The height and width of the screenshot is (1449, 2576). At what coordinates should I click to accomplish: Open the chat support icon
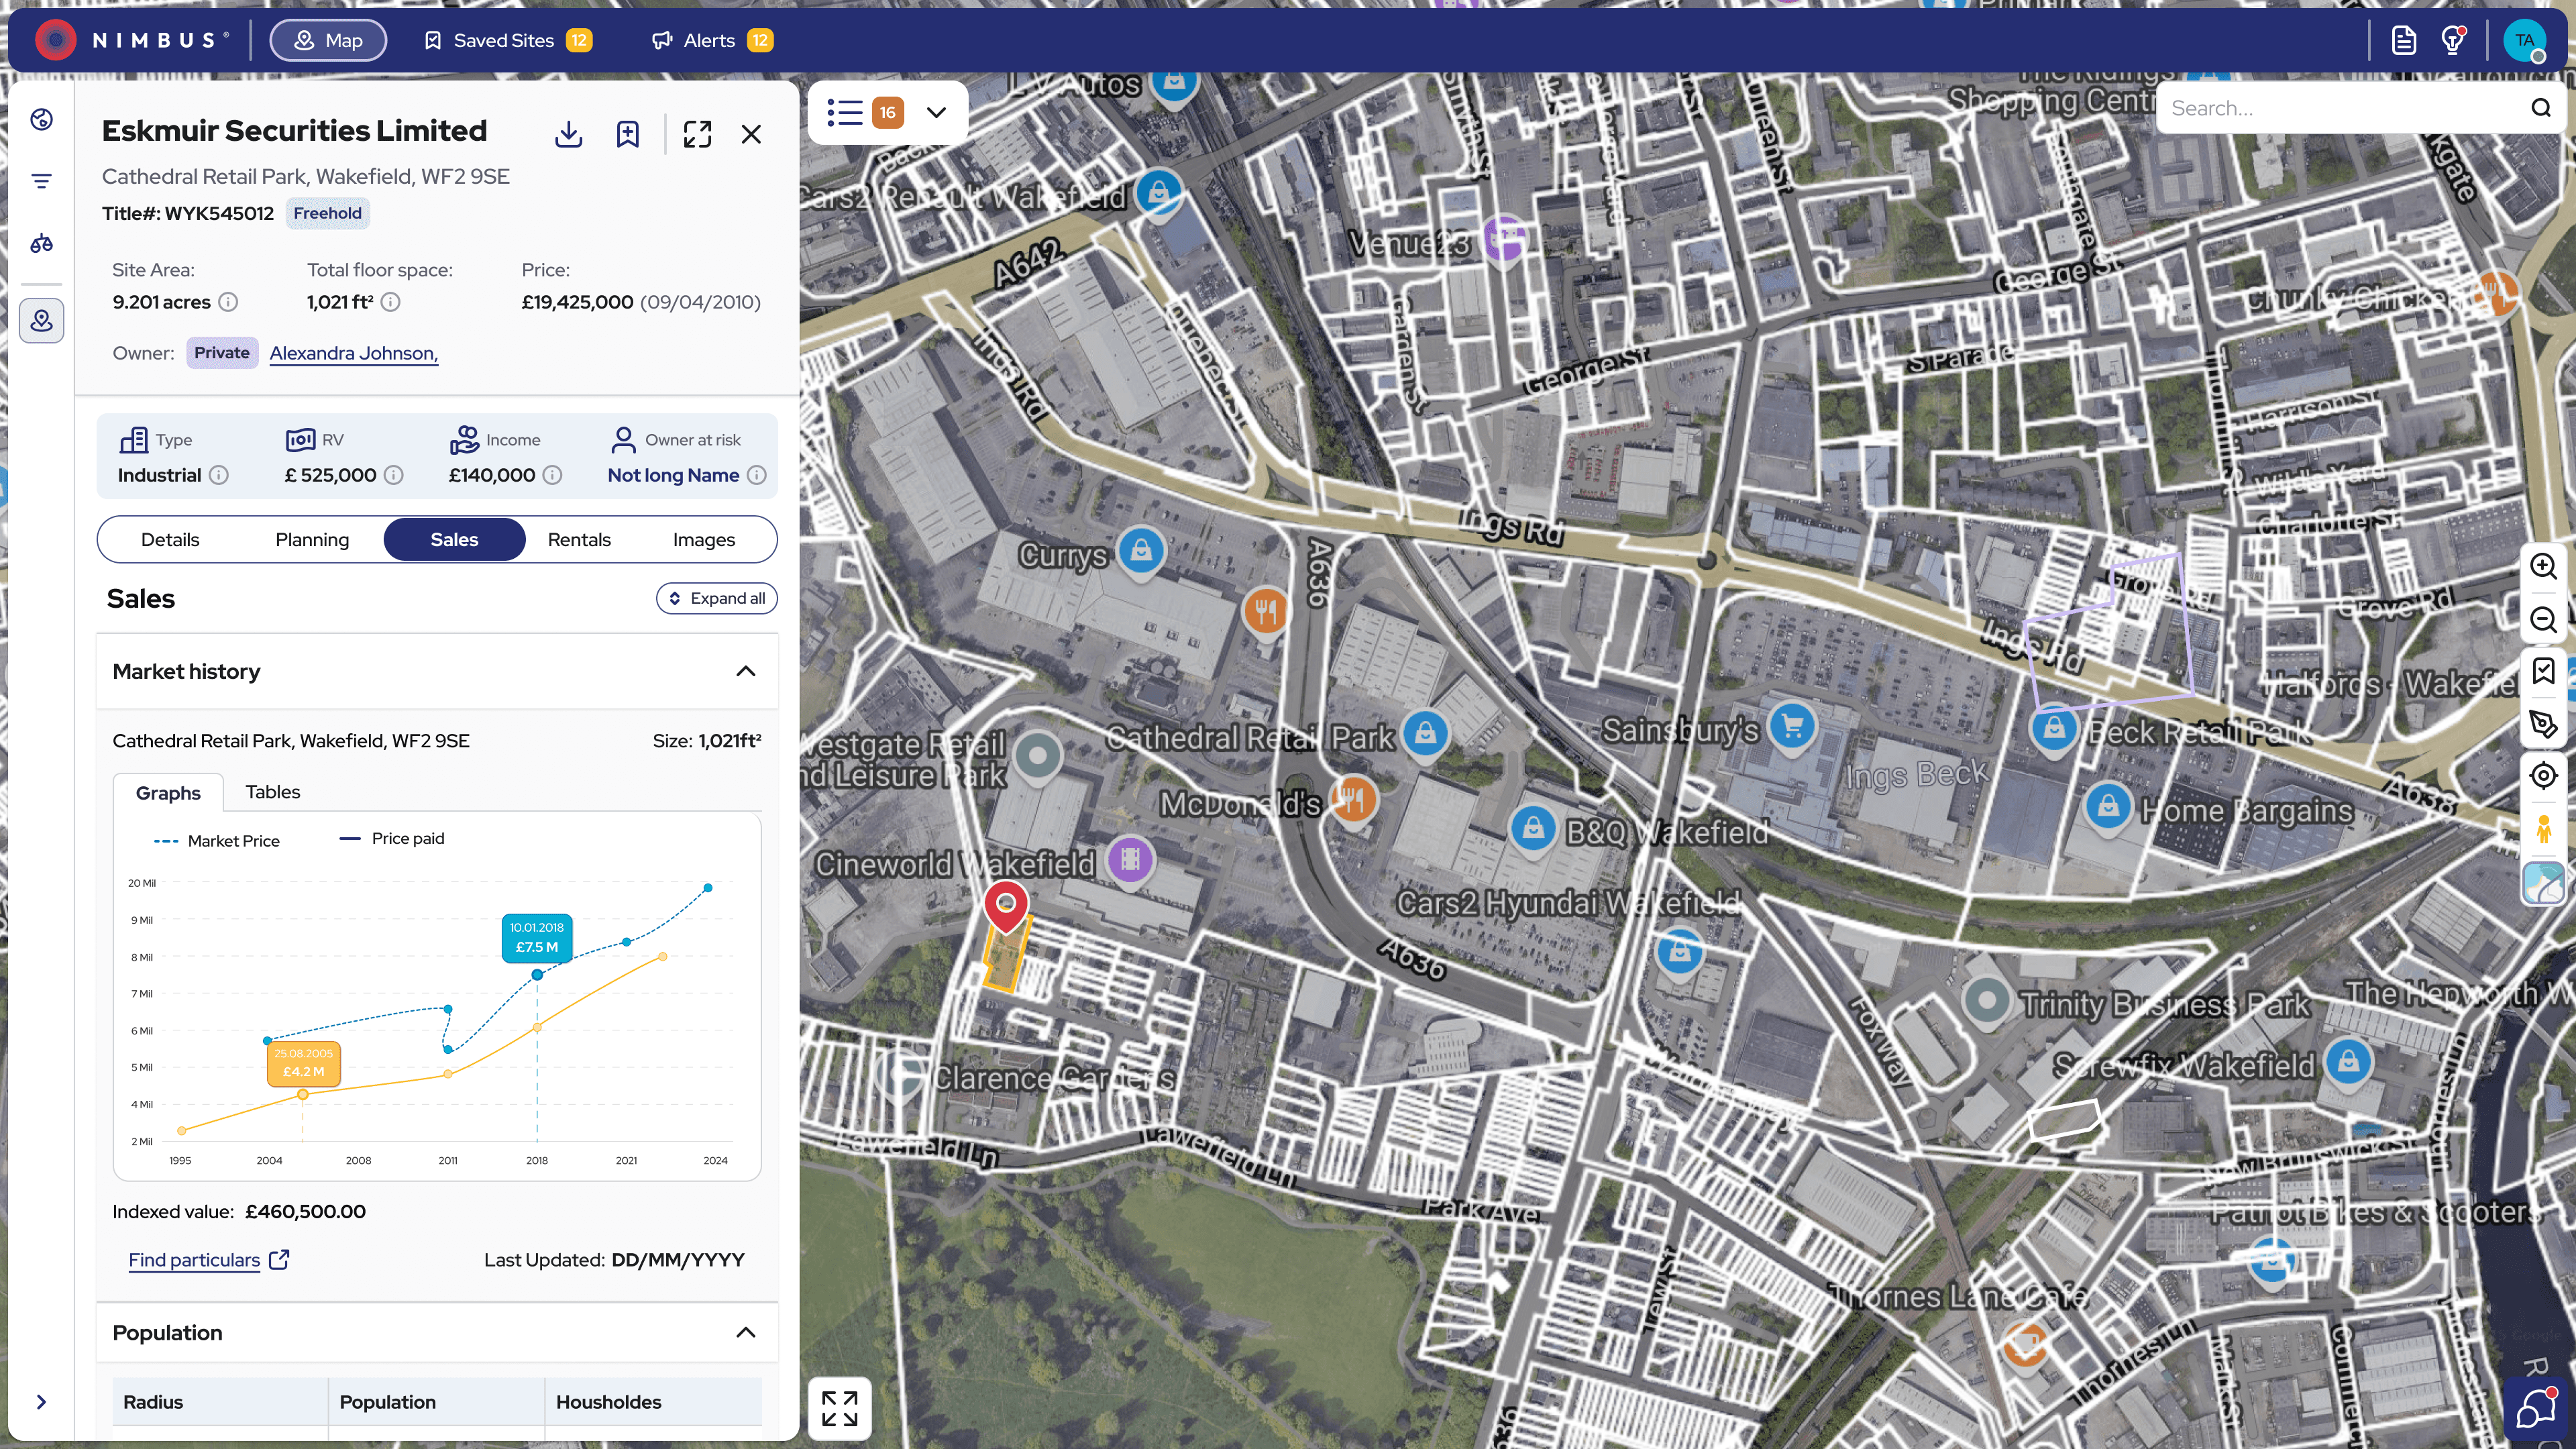tap(2535, 1410)
